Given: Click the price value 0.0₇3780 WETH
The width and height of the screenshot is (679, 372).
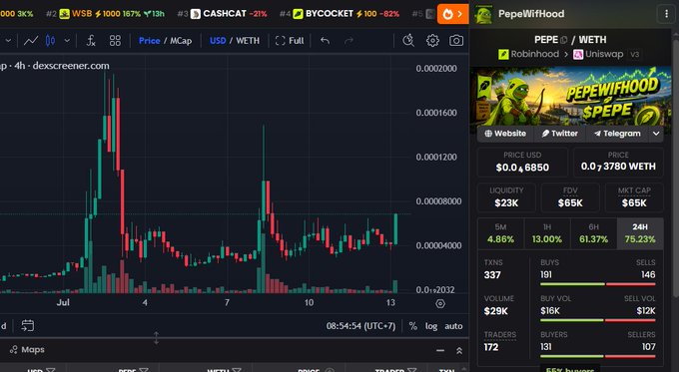Looking at the screenshot, I should pyautogui.click(x=618, y=167).
